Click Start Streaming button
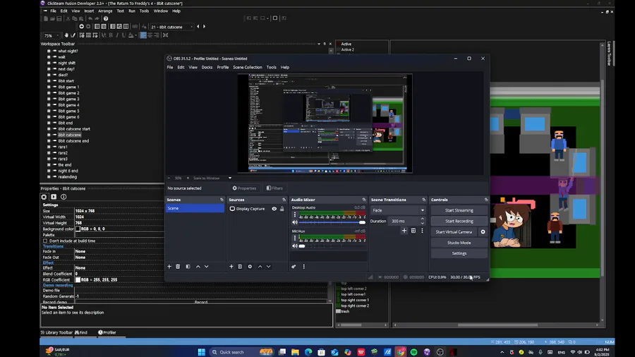Image resolution: width=635 pixels, height=357 pixels. pos(459,210)
